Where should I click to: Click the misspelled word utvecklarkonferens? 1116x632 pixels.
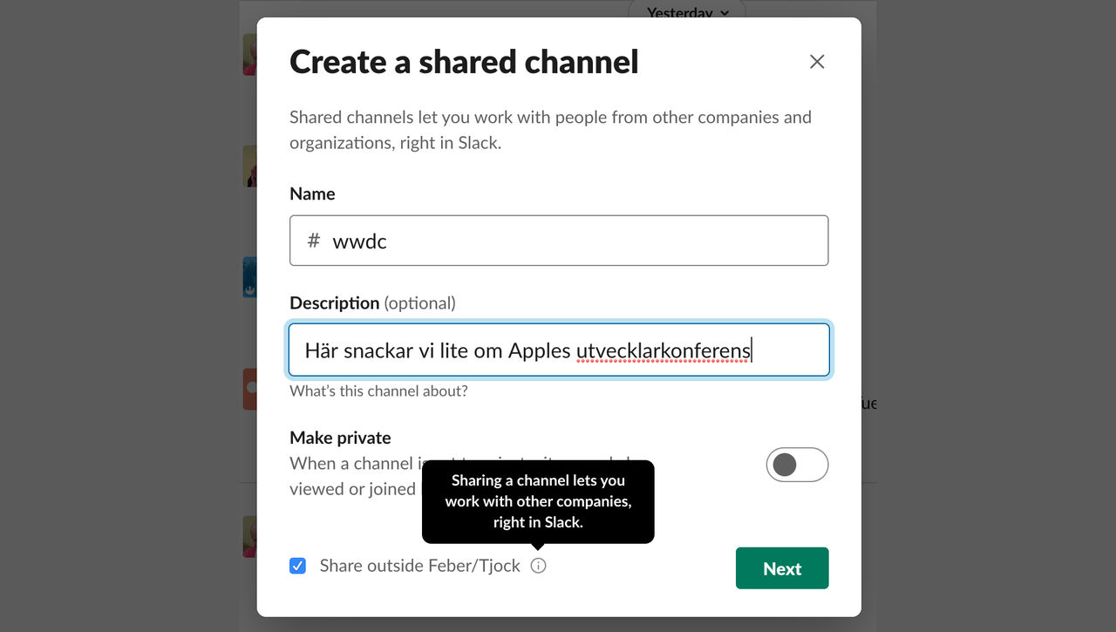pos(663,350)
